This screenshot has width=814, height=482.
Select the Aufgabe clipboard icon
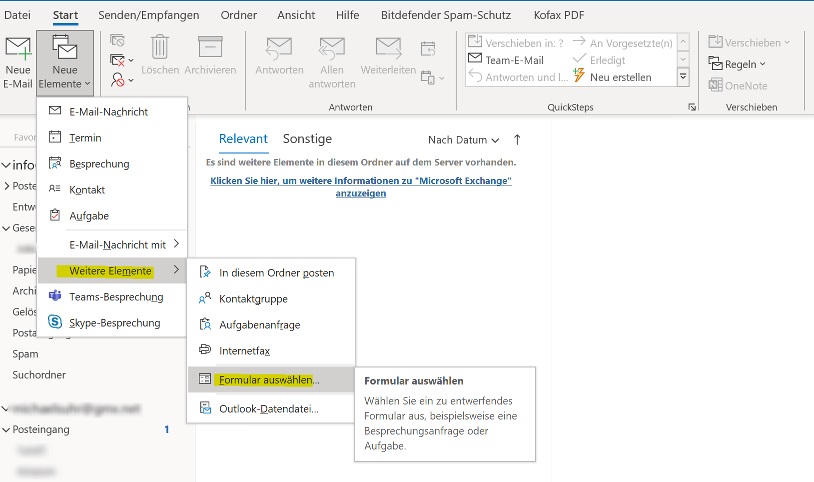[55, 215]
